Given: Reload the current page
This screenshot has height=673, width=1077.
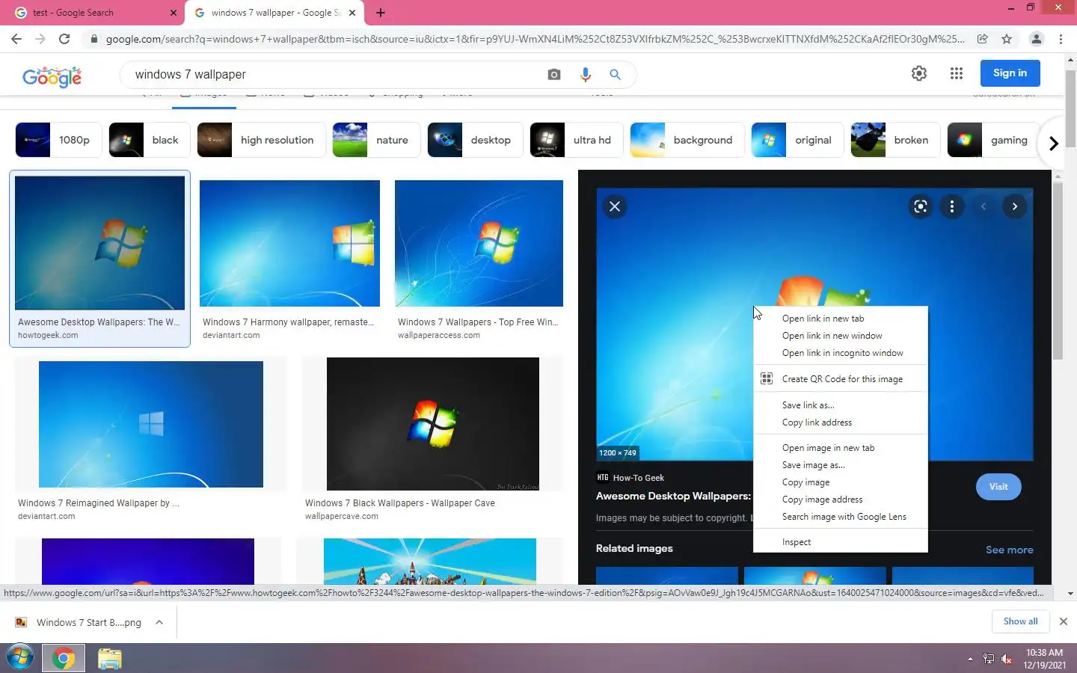Looking at the screenshot, I should tap(64, 39).
